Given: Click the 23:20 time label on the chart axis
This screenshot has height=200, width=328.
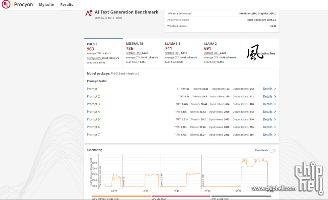Looking at the screenshot, I should 207,191.
